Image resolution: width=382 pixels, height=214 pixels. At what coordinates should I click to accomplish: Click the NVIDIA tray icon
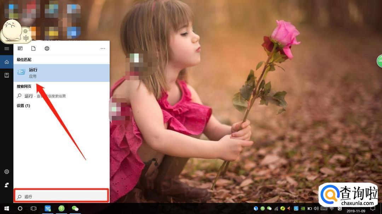[303, 208]
